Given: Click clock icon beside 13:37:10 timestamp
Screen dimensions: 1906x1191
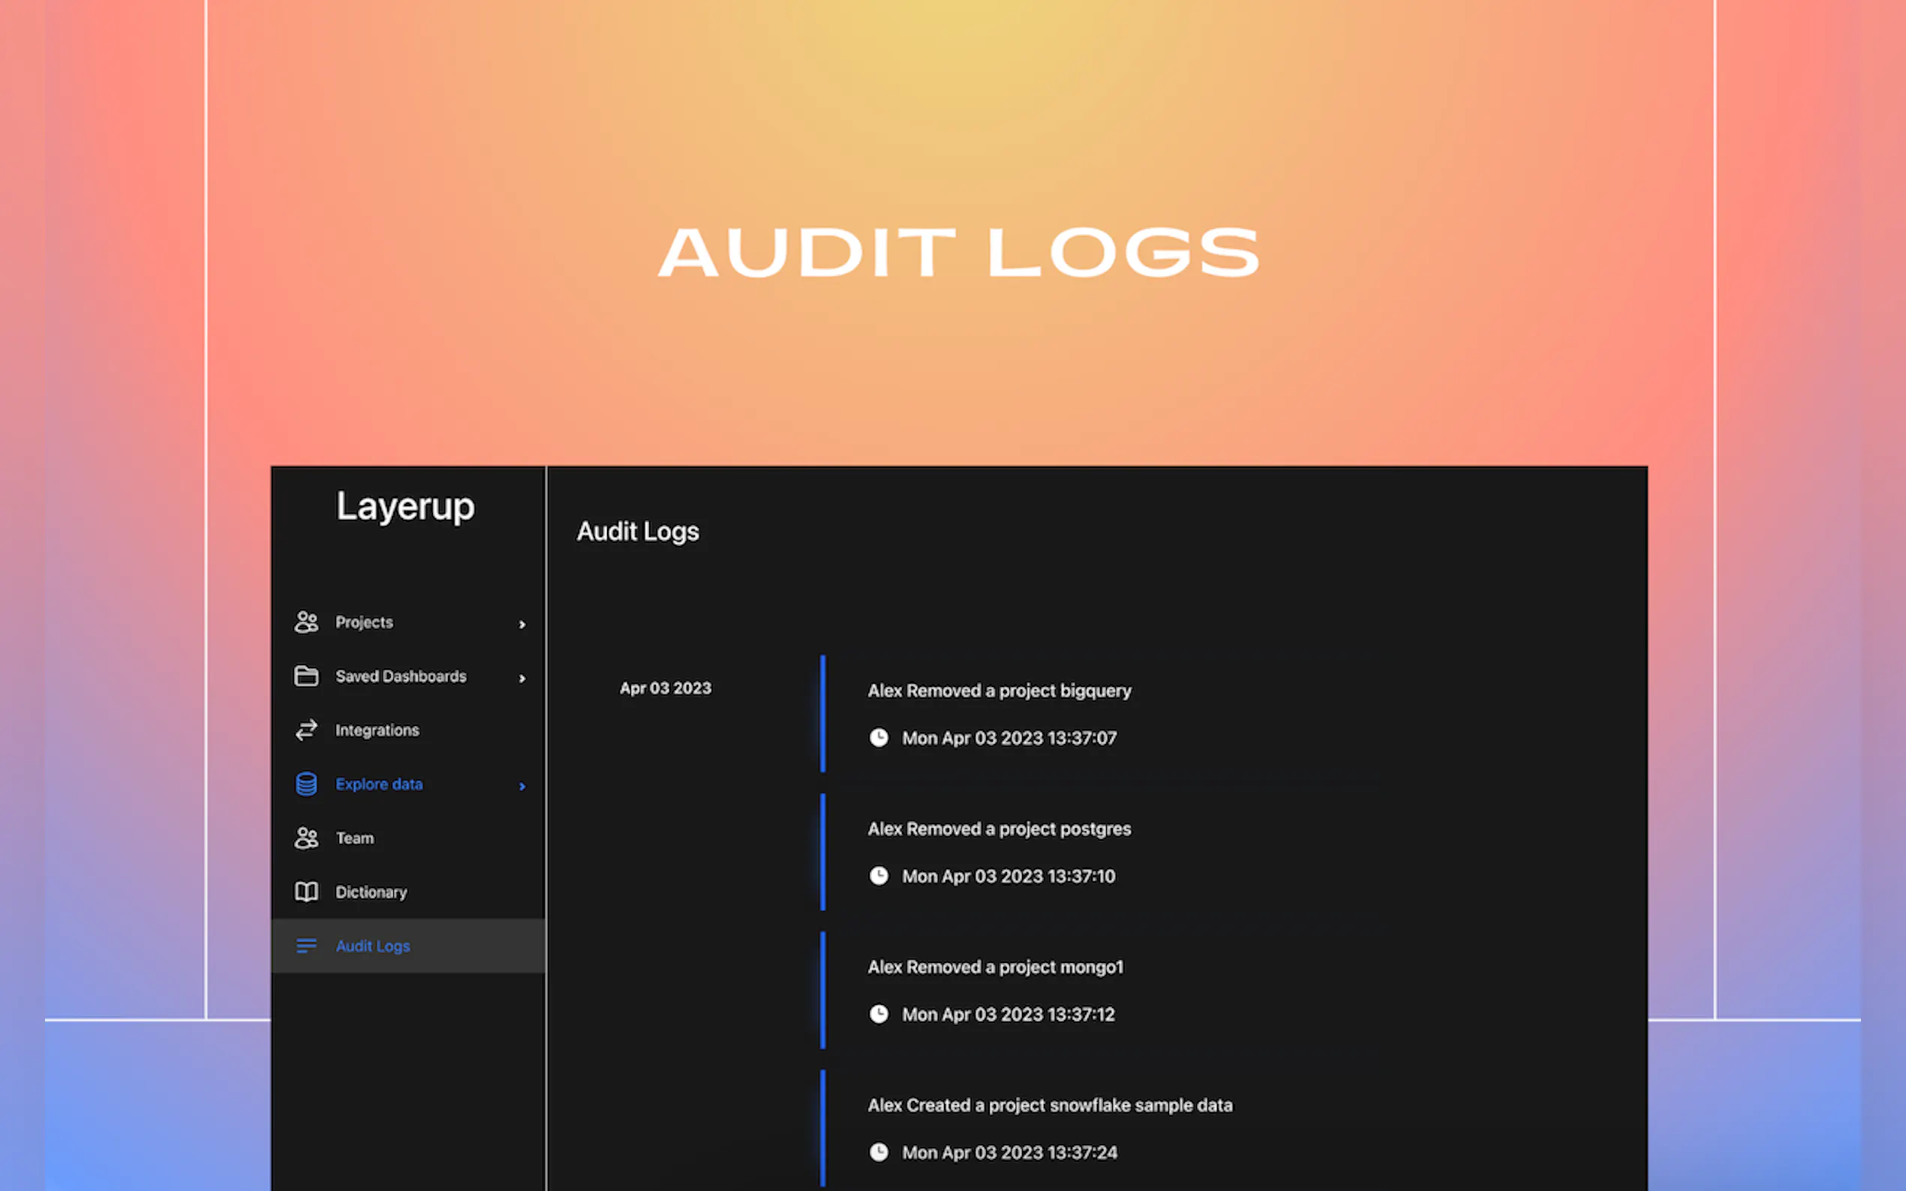Looking at the screenshot, I should [879, 876].
